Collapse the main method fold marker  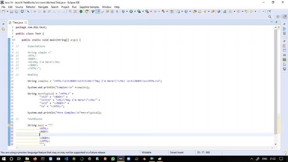pos(14,40)
